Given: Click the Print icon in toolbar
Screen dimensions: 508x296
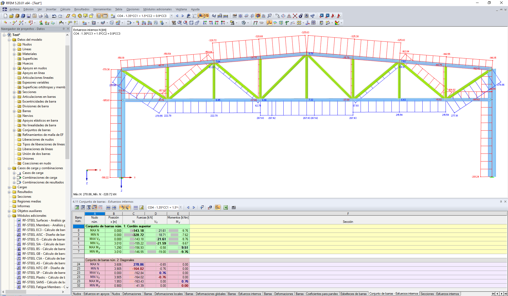Looking at the screenshot, I should [x=40, y=16].
